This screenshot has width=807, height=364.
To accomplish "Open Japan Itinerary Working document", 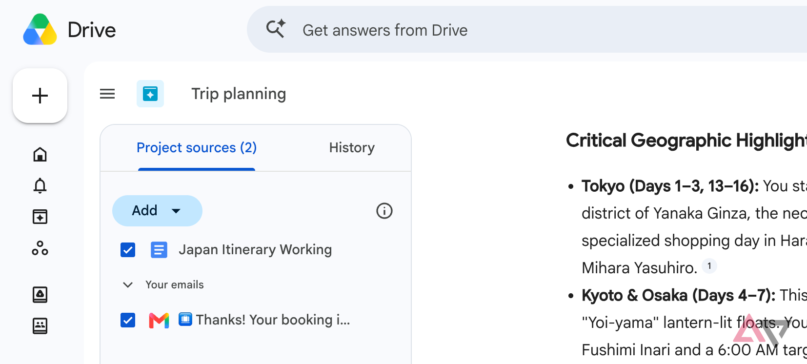I will click(x=255, y=250).
